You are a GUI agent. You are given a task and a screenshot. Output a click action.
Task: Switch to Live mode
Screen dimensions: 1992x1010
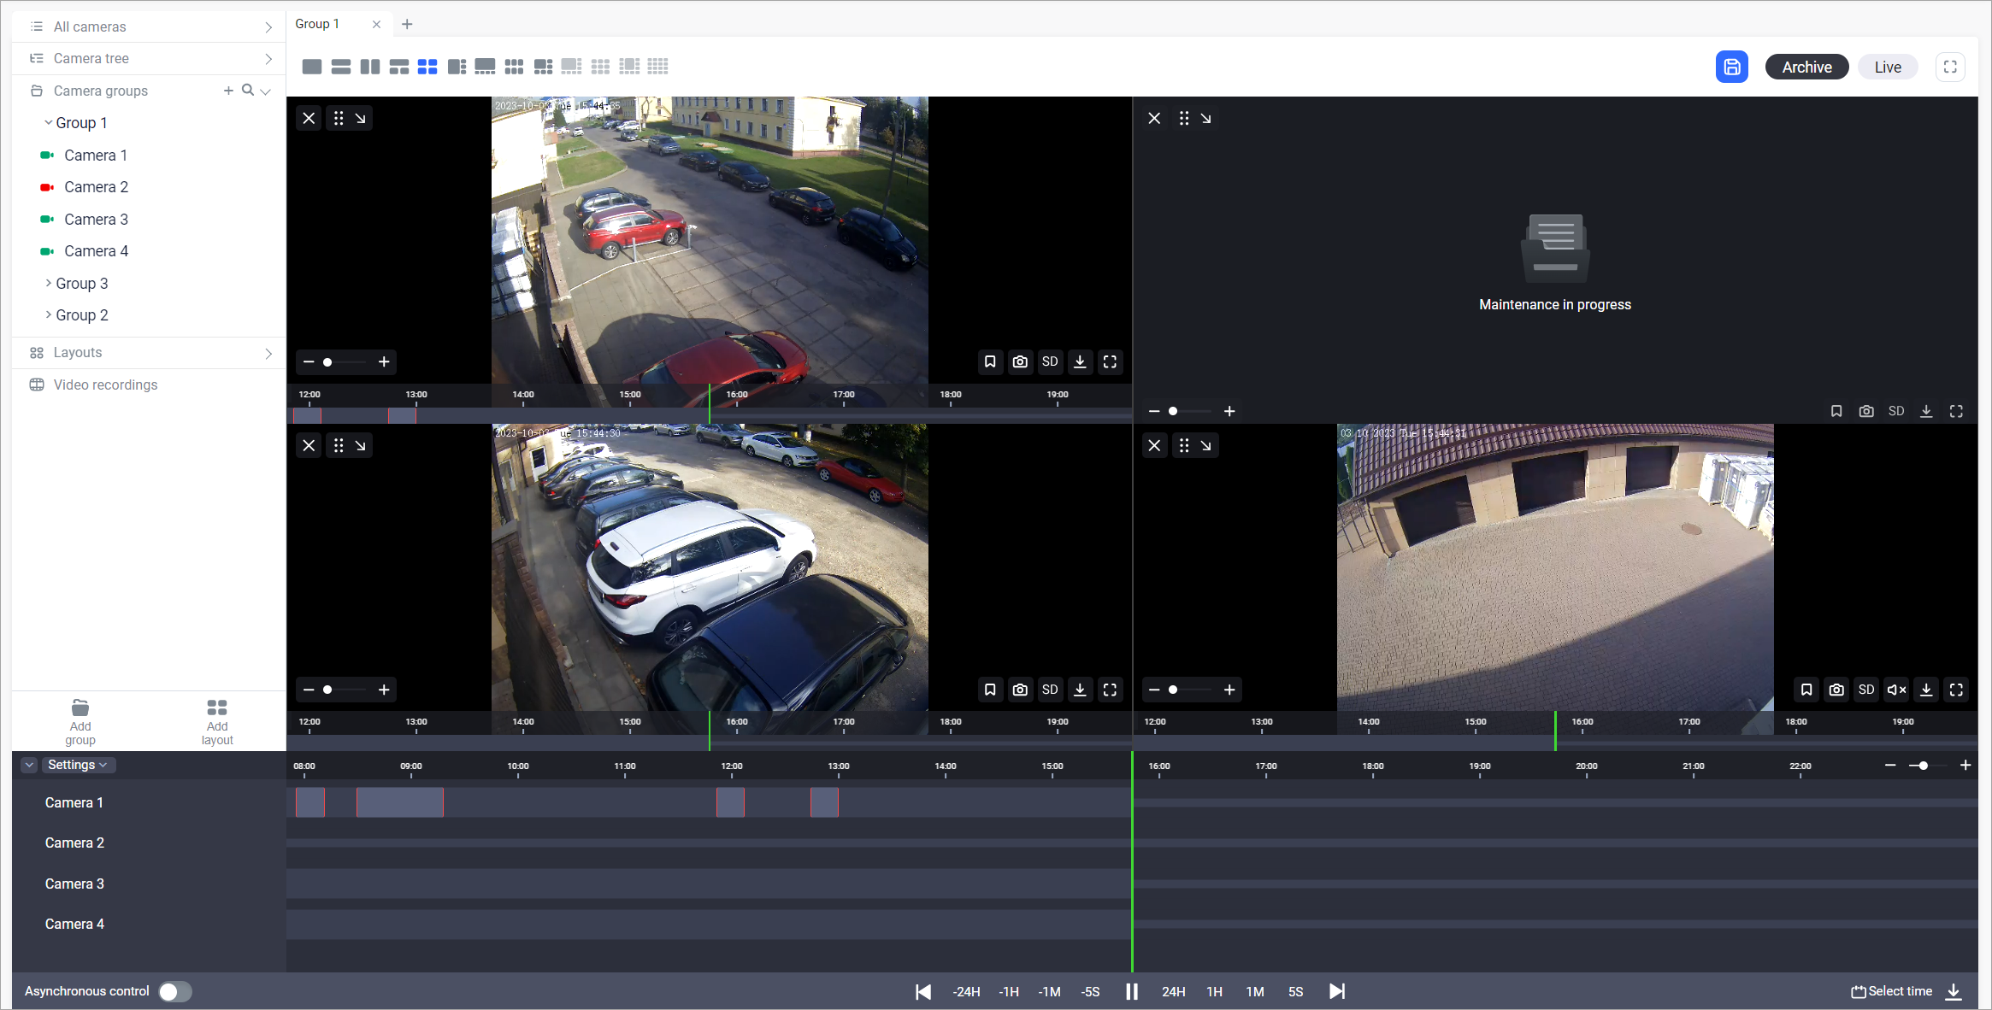coord(1888,67)
